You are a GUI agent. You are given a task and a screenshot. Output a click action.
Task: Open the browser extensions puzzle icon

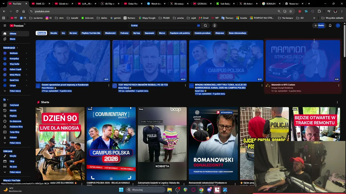tap(319, 11)
